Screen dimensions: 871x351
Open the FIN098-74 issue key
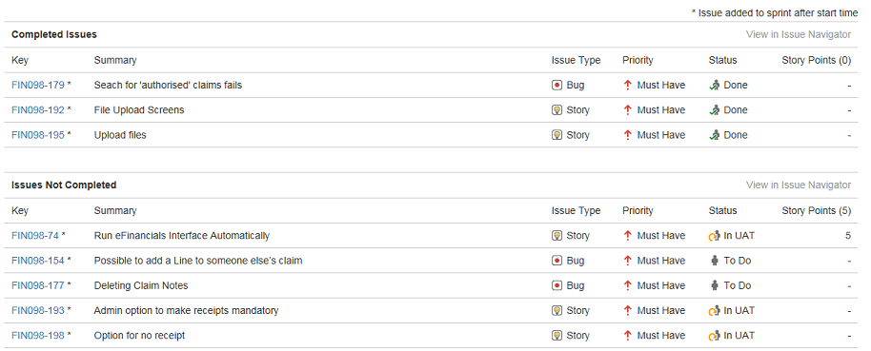click(x=35, y=236)
